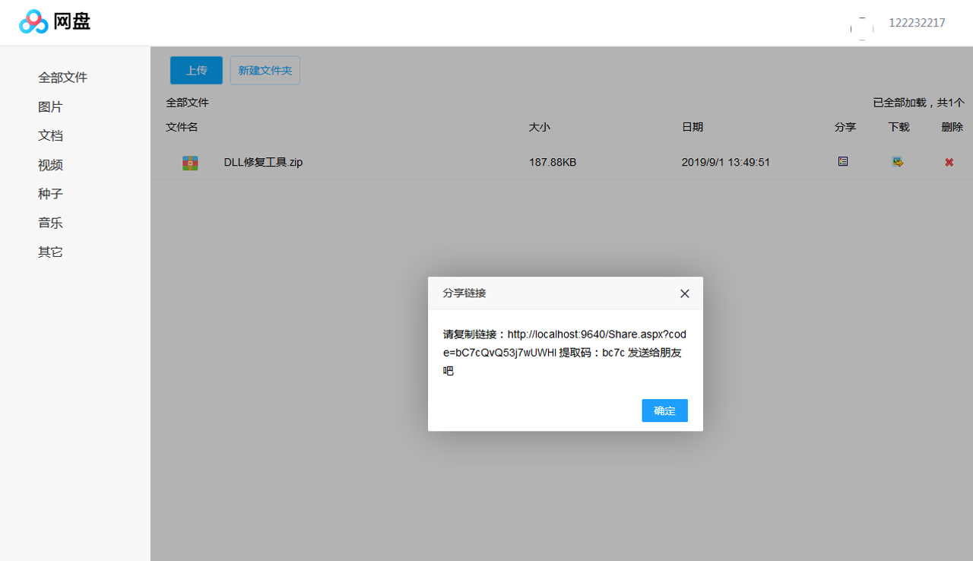Select 全部文件 in the sidebar
Image resolution: width=973 pixels, height=561 pixels.
click(x=63, y=77)
